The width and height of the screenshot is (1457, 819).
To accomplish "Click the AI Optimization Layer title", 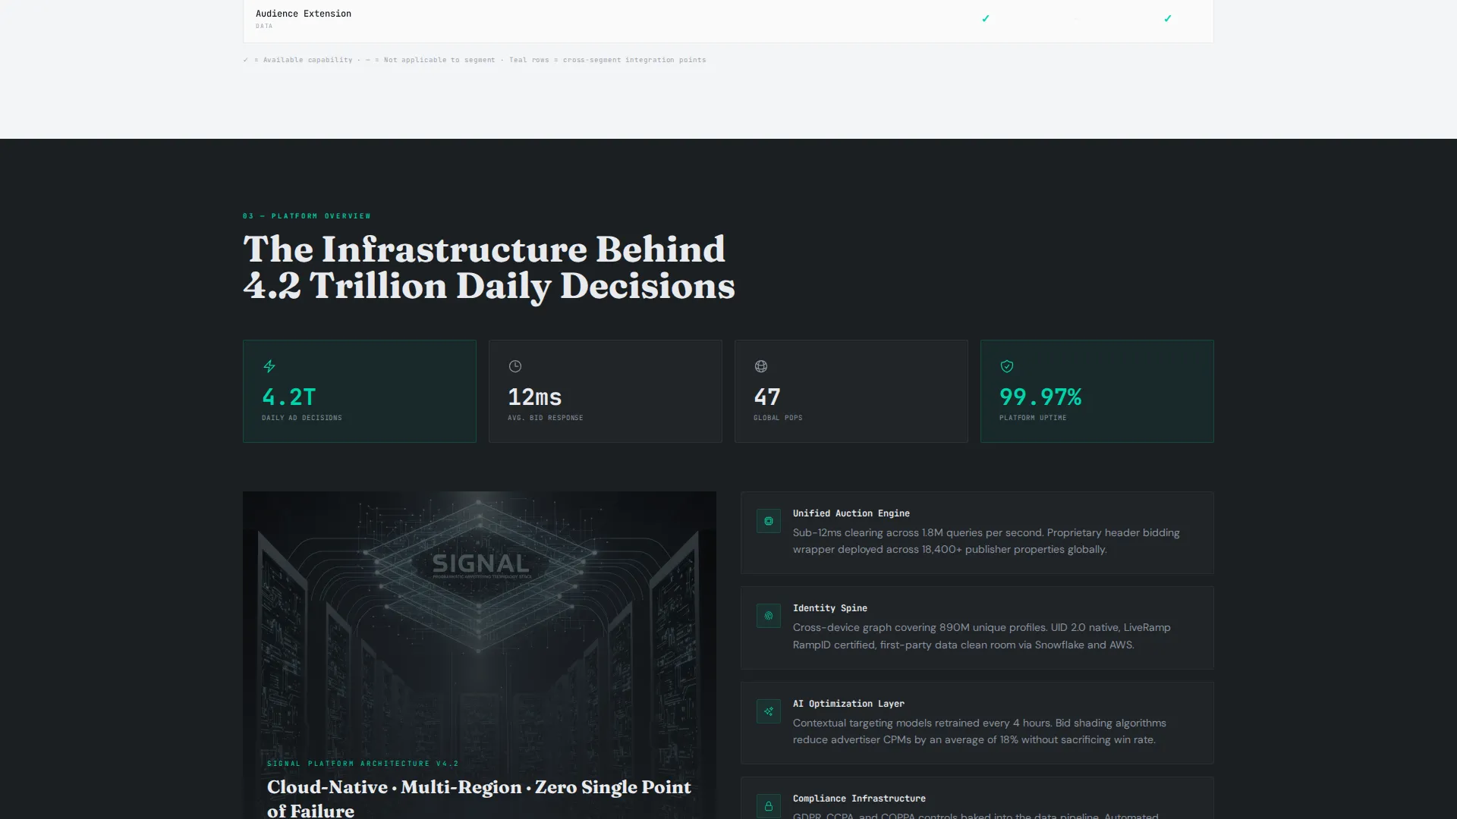I will (848, 704).
